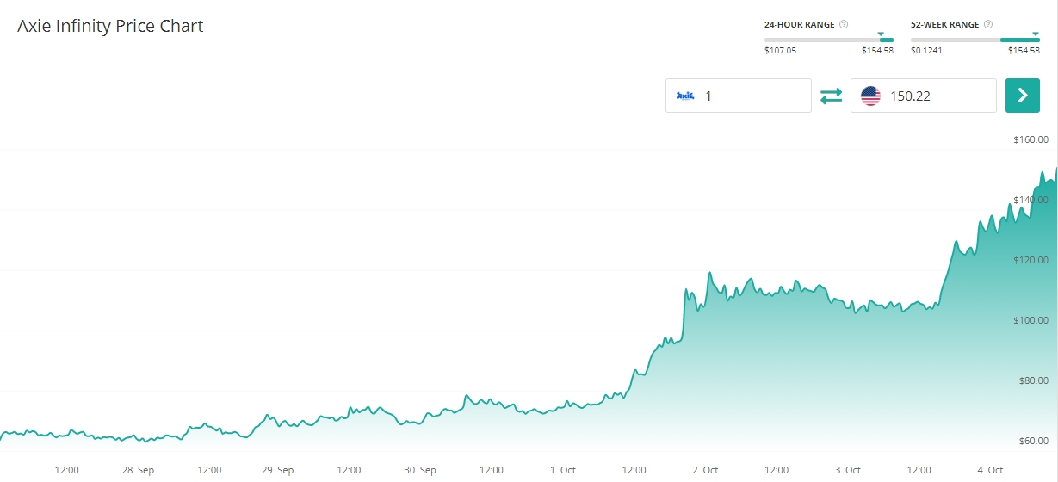Click the 24-hour range help icon
Viewport: 1058px width, 482px height.
click(844, 24)
